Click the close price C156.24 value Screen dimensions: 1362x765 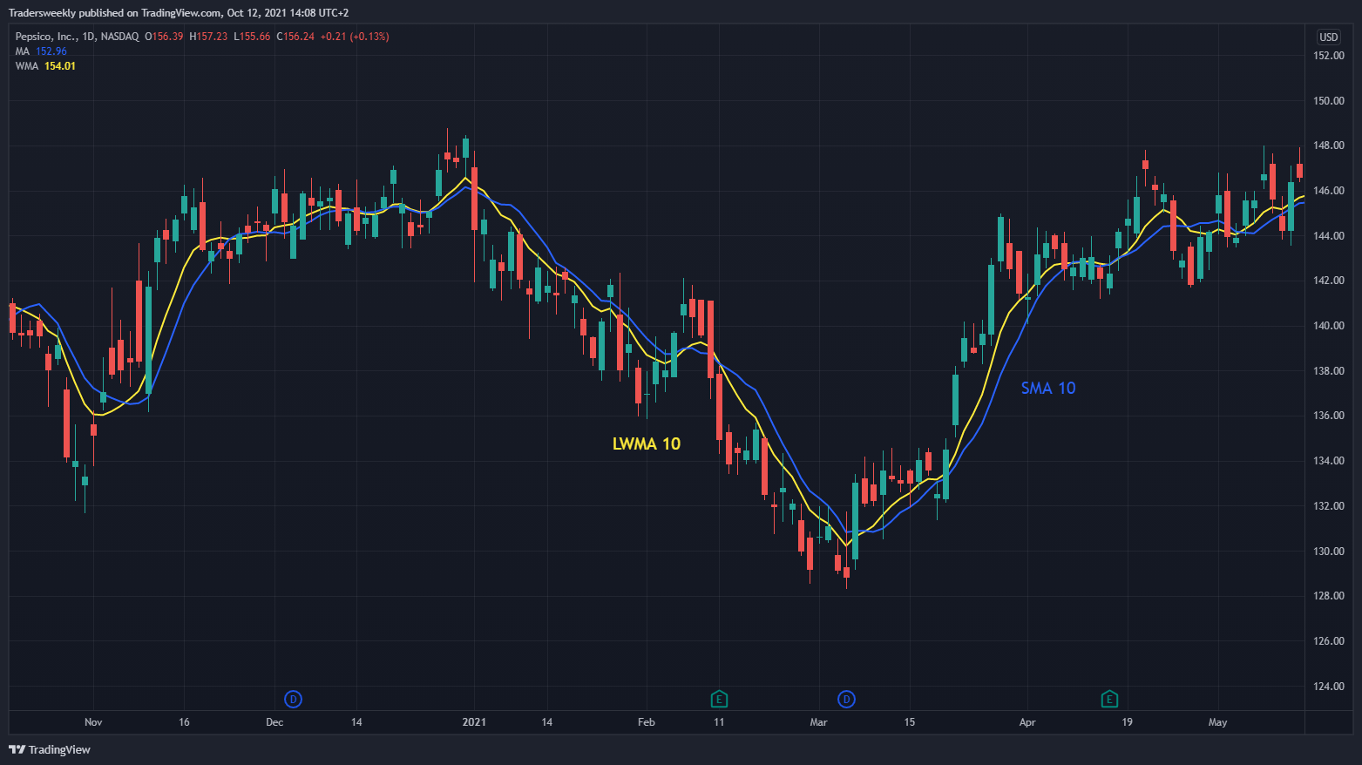tap(295, 37)
